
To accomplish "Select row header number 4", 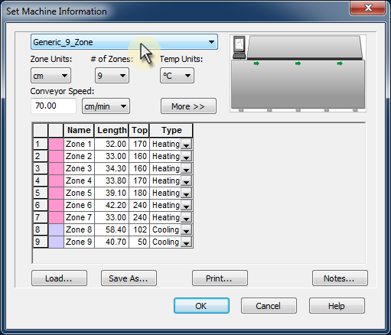I will (x=41, y=181).
